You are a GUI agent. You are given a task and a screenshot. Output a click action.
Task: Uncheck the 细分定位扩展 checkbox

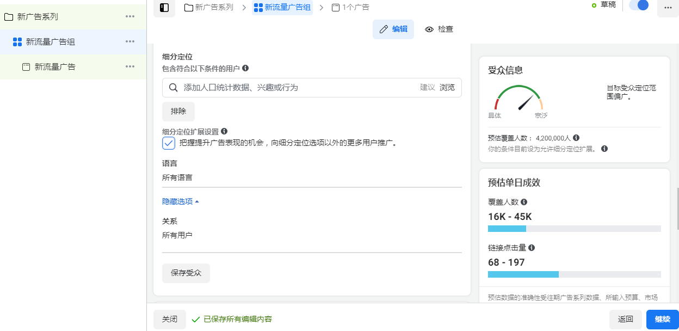tap(169, 143)
